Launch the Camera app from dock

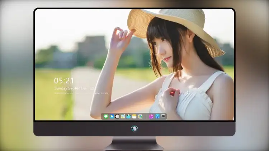pyautogui.click(x=163, y=116)
